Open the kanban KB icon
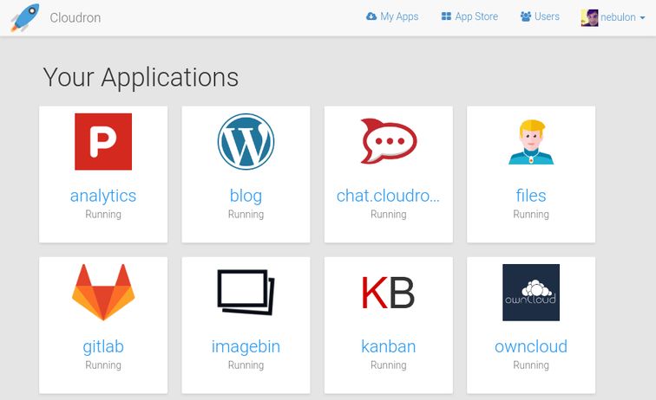Viewport: 656px width, 400px height. tap(388, 293)
